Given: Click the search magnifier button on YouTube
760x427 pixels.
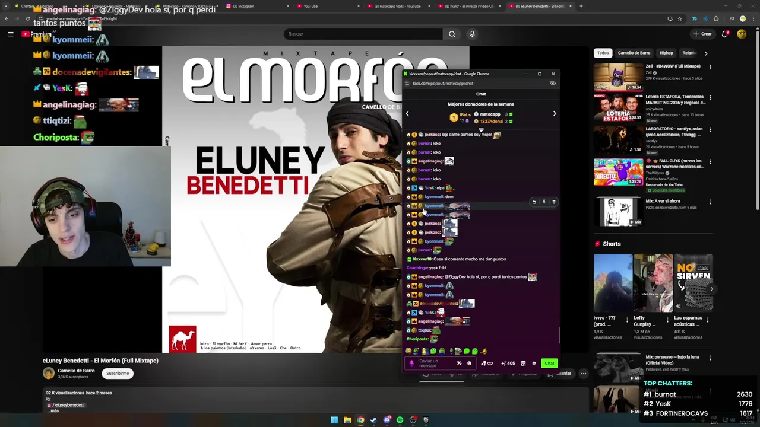Looking at the screenshot, I should [452, 34].
